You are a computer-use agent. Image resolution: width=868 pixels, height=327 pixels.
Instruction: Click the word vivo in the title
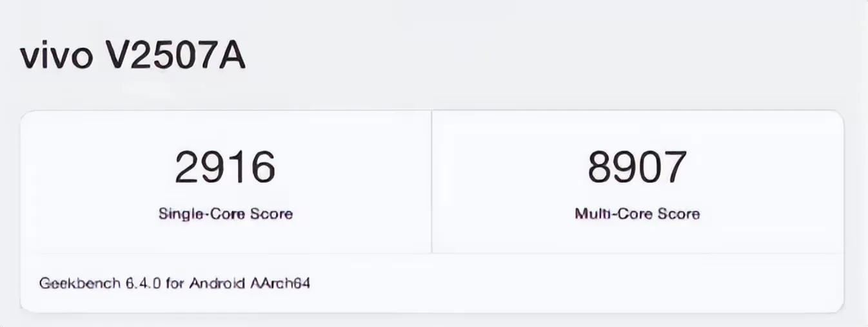[58, 57]
